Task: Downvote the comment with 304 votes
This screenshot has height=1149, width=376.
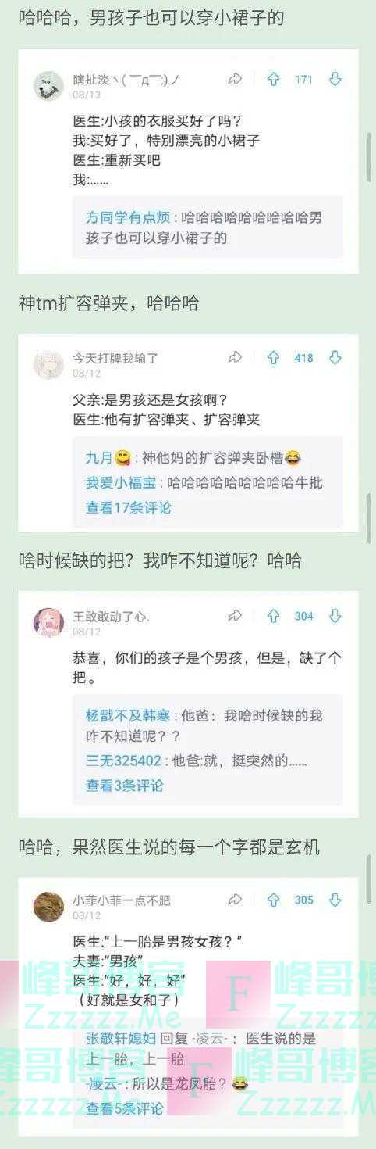Action: tap(335, 616)
